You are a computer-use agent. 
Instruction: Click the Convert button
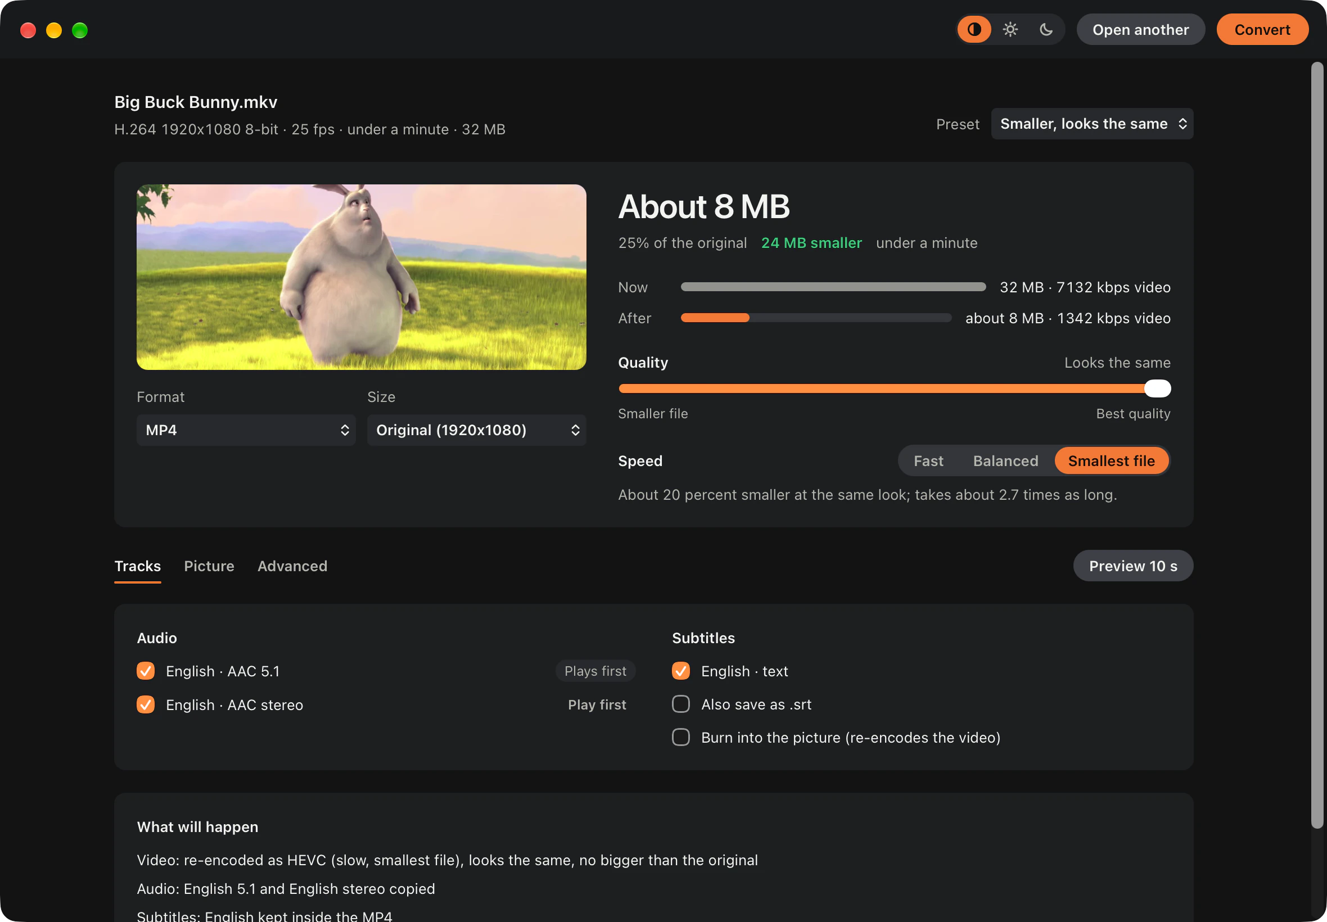click(1262, 29)
